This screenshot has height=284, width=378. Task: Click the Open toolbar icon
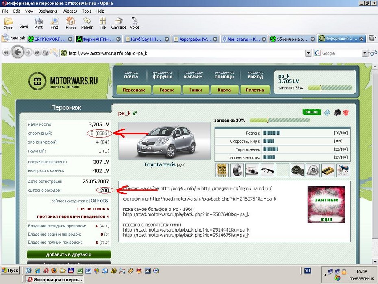point(9,24)
